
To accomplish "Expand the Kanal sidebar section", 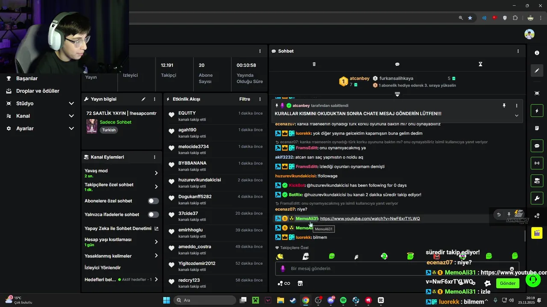I will point(40,116).
